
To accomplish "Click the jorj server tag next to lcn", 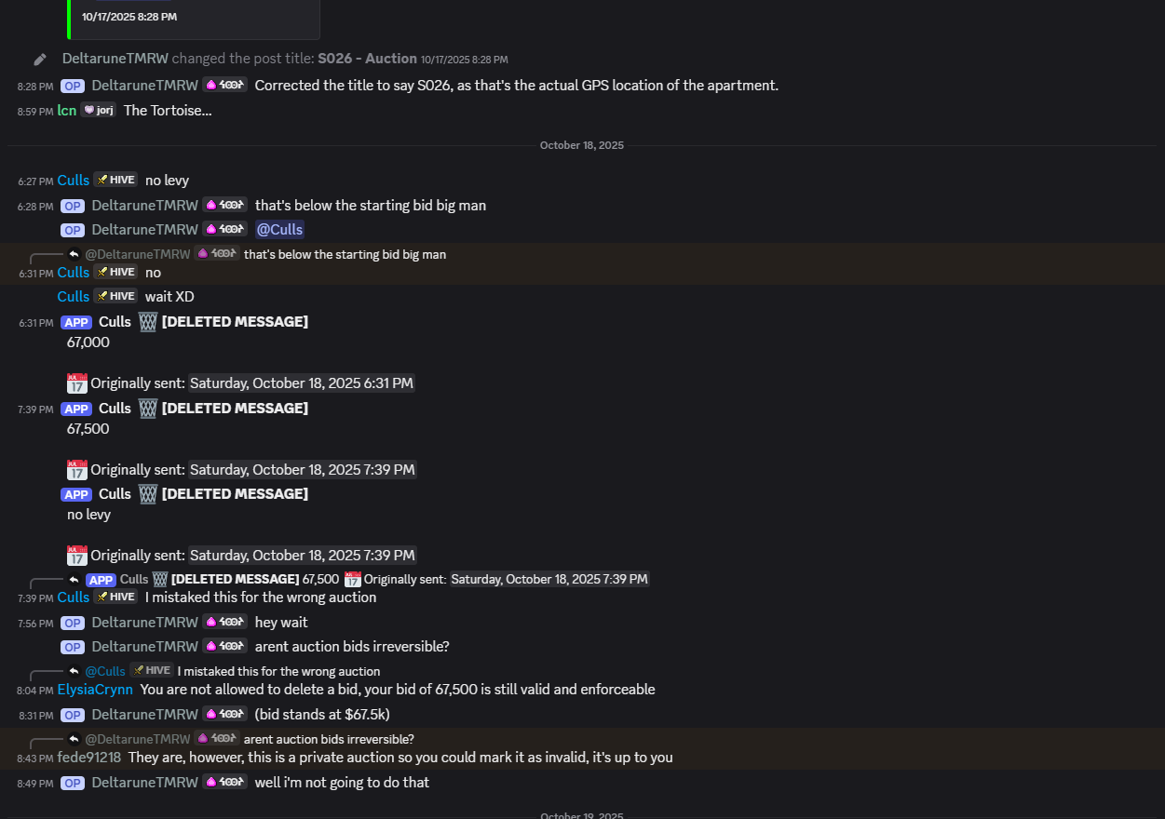I will [98, 110].
